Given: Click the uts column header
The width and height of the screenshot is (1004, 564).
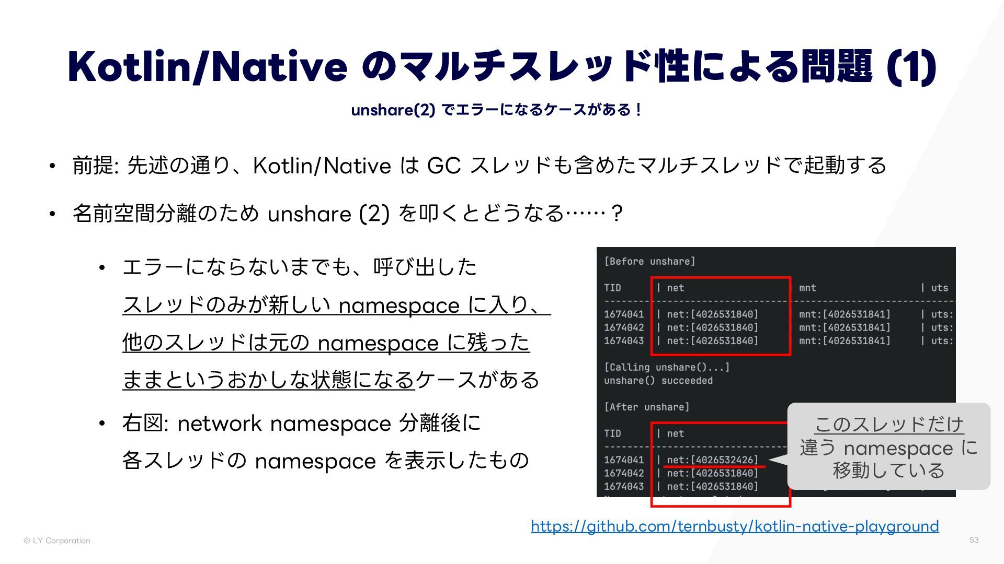Looking at the screenshot, I should pos(939,288).
